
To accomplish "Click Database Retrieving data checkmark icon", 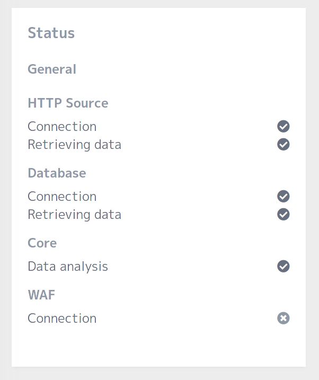I will coord(283,214).
